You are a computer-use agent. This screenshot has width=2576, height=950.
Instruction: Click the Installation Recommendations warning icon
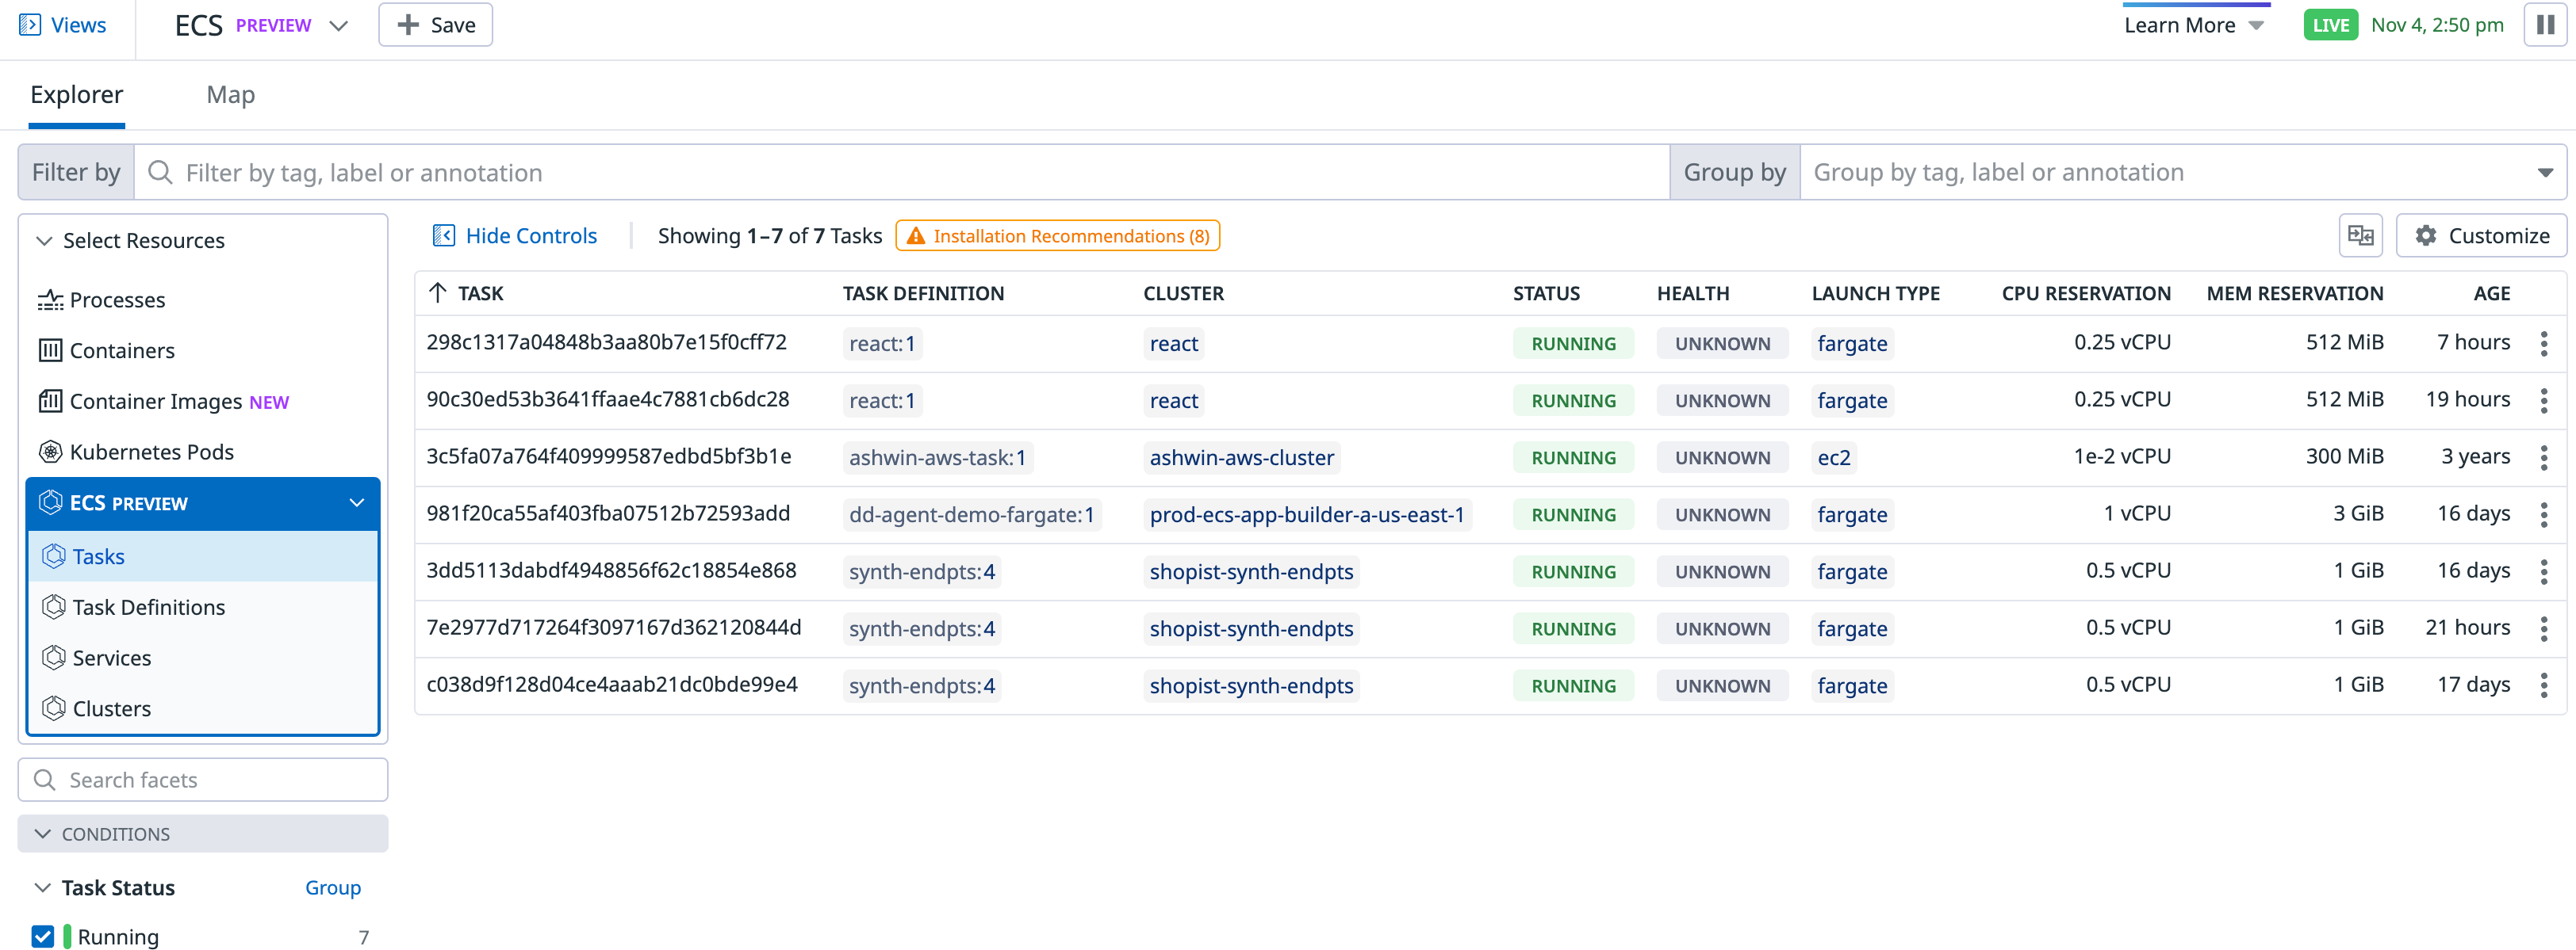pos(915,236)
